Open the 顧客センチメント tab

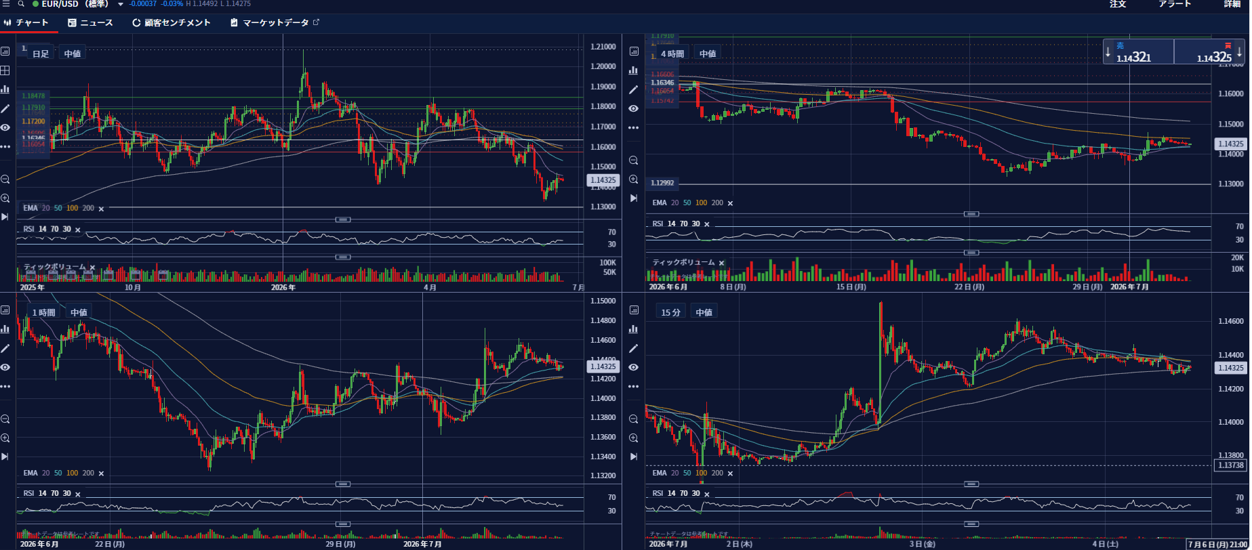click(x=171, y=23)
